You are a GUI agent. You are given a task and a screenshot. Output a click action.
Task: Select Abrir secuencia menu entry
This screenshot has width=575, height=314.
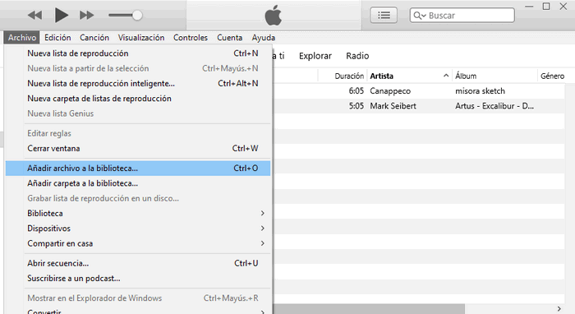coord(138,263)
